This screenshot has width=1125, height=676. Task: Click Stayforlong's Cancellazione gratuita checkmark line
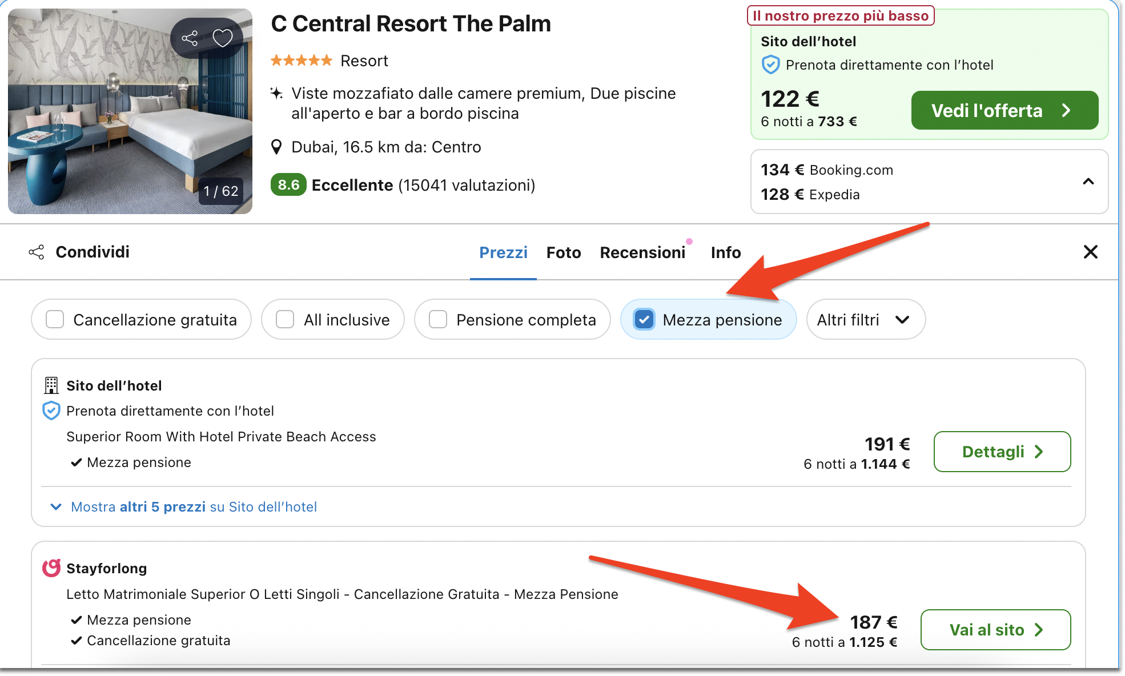point(151,641)
